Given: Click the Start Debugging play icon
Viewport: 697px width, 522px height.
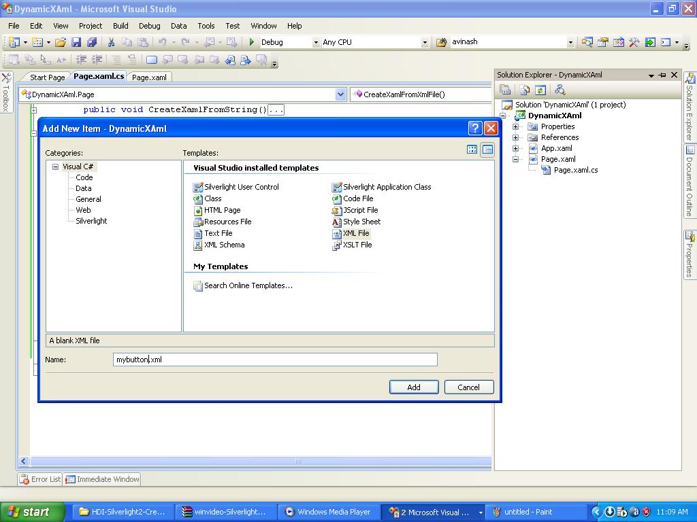Looking at the screenshot, I should point(252,42).
